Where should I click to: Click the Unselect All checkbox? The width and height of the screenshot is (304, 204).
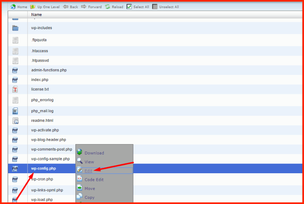pyautogui.click(x=155, y=7)
